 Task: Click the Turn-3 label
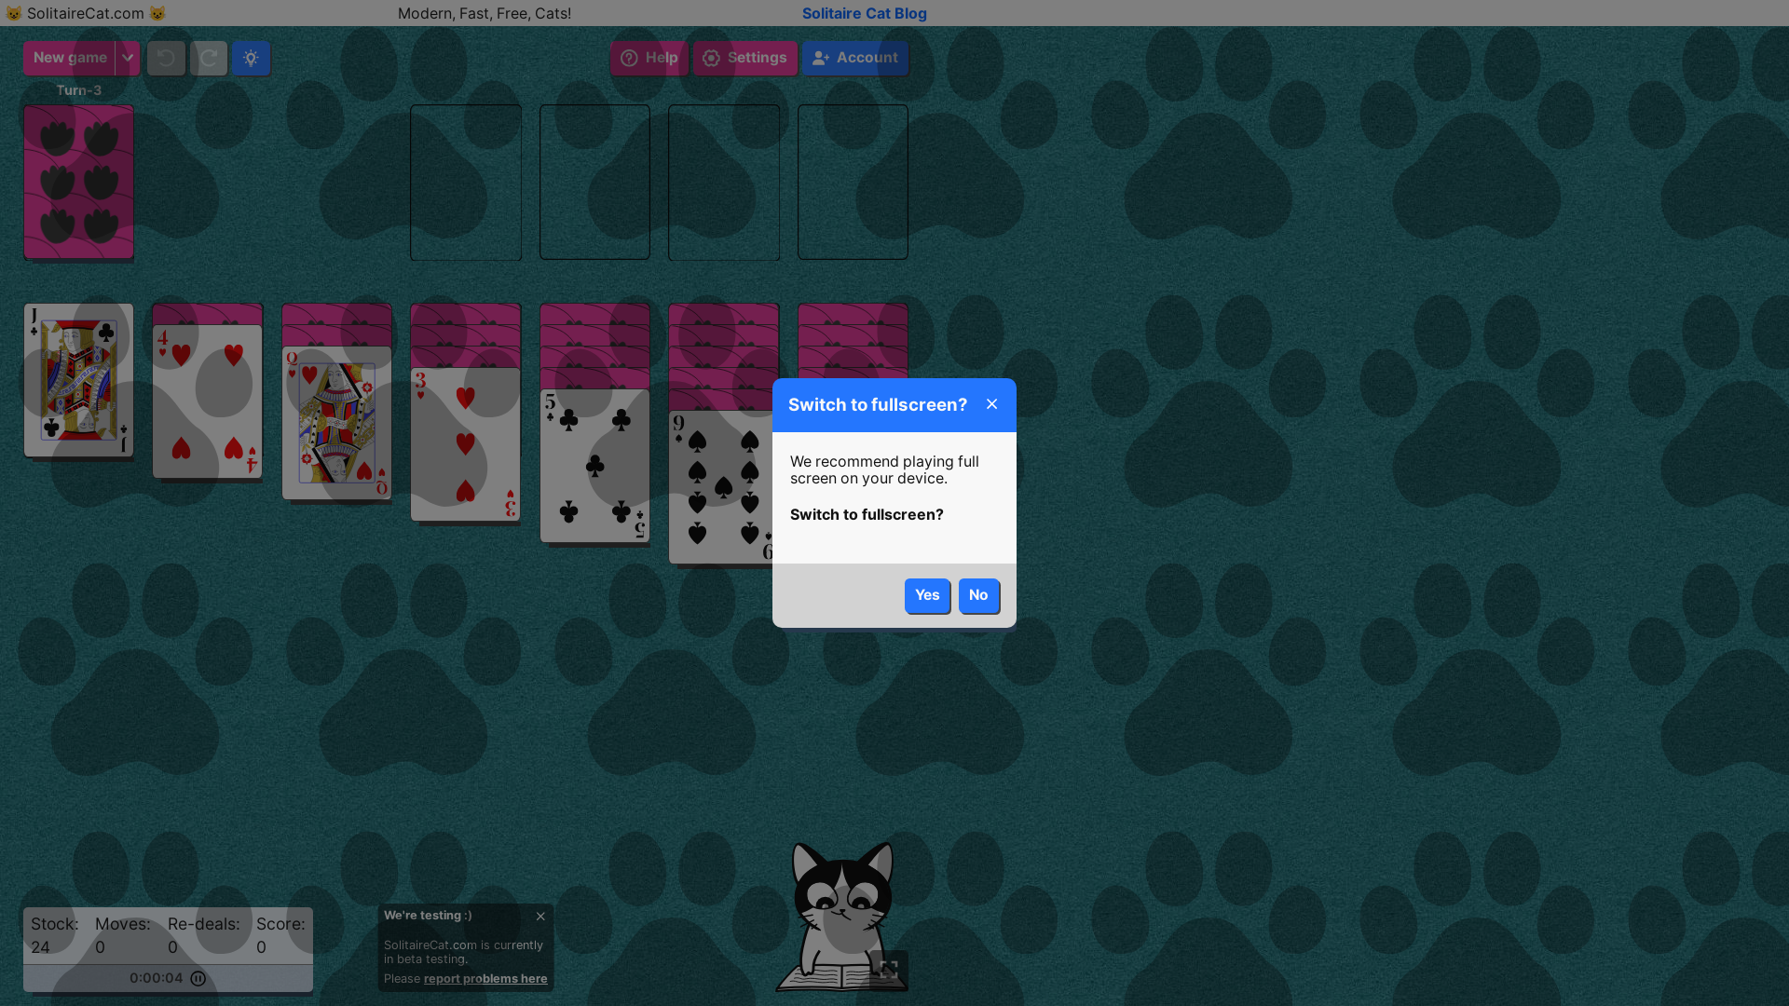pyautogui.click(x=78, y=90)
